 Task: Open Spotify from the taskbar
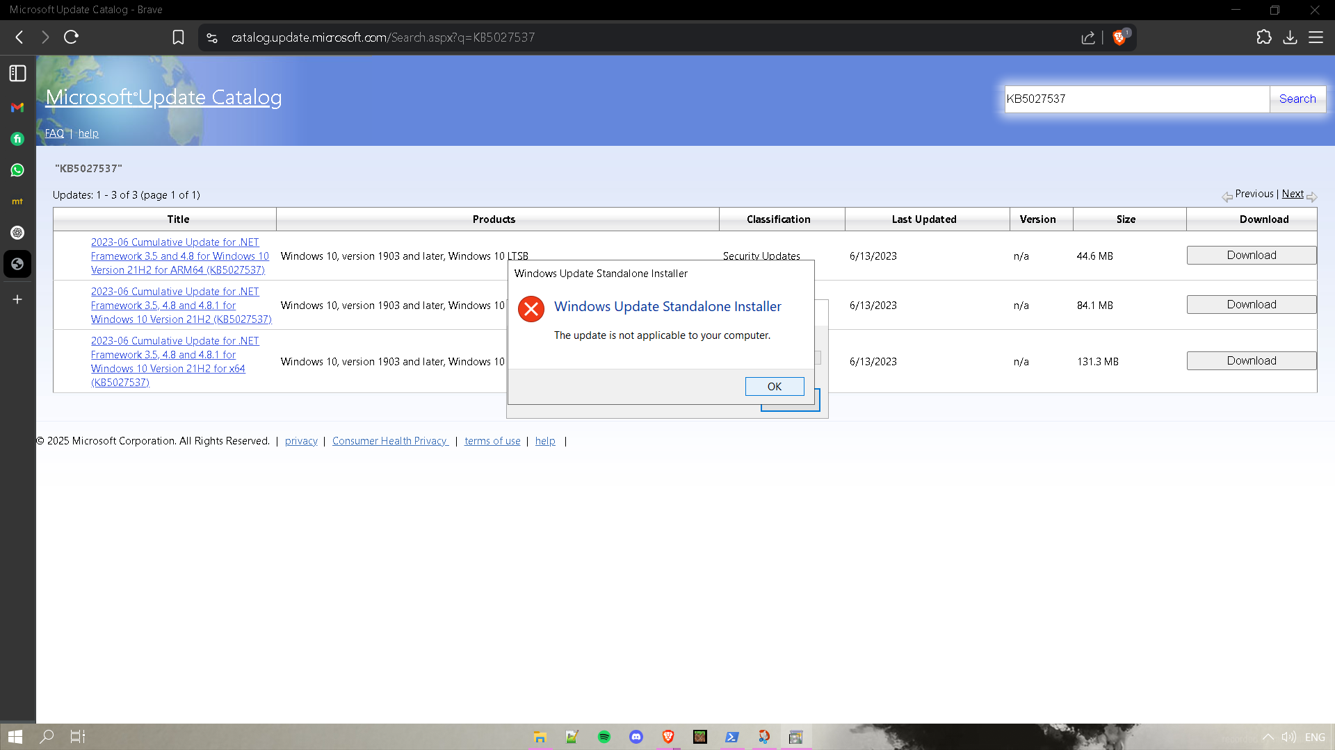604,737
